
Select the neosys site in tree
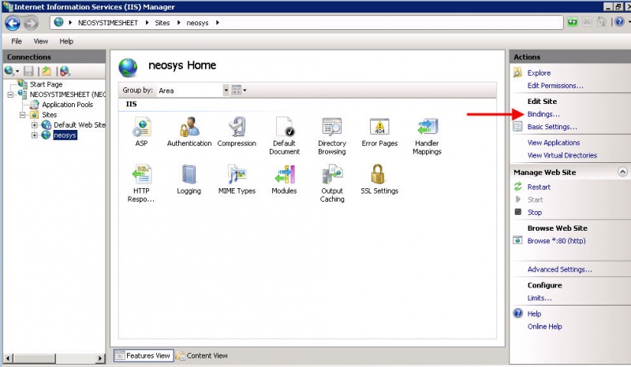[x=65, y=135]
